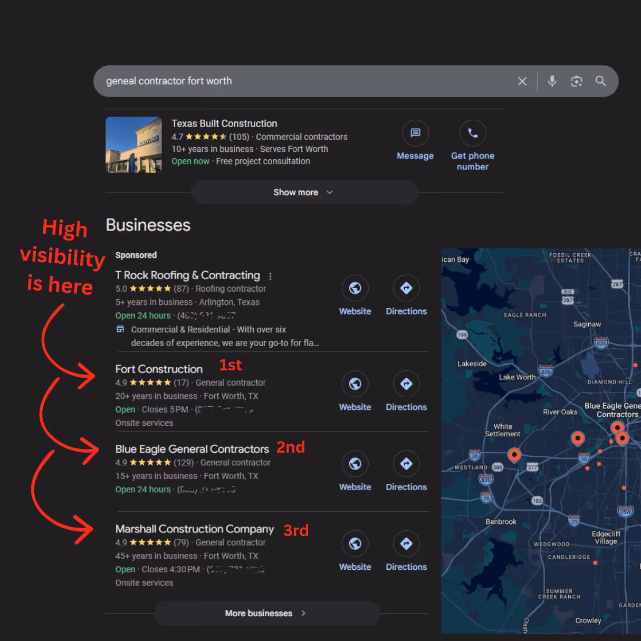Click the Saginaw label on the map
The height and width of the screenshot is (641, 641).
point(587,324)
